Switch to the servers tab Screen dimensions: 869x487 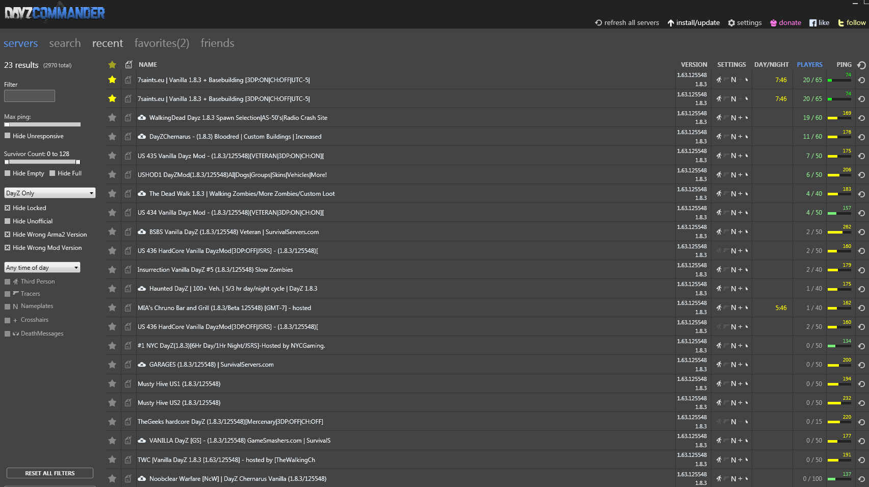pyautogui.click(x=21, y=43)
